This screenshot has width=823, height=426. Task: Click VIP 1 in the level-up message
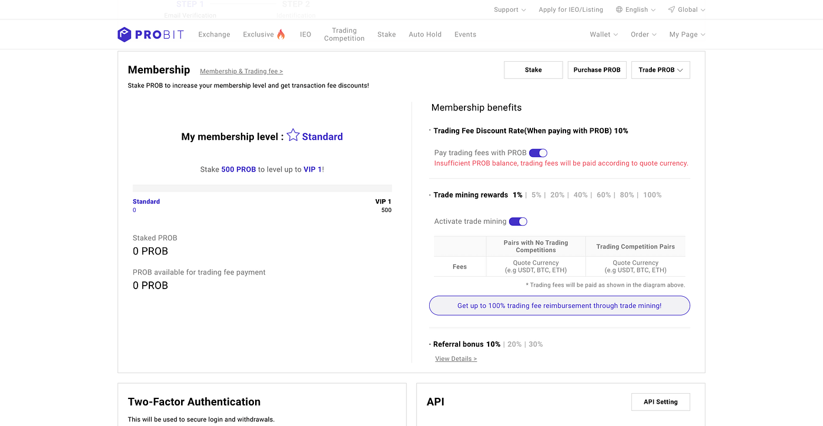(x=313, y=169)
